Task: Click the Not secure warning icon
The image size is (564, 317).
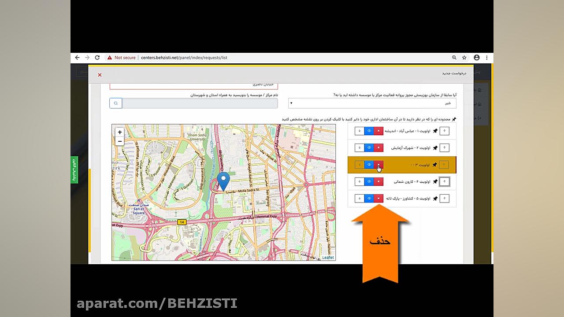Action: pos(110,58)
